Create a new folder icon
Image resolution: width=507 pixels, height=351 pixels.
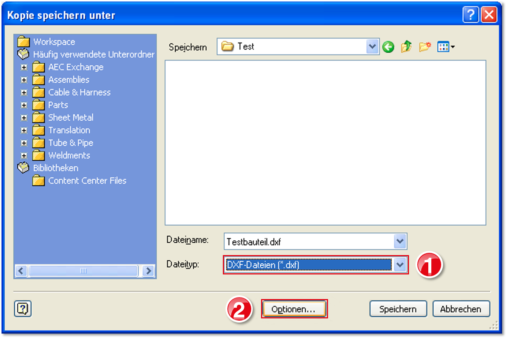point(425,47)
